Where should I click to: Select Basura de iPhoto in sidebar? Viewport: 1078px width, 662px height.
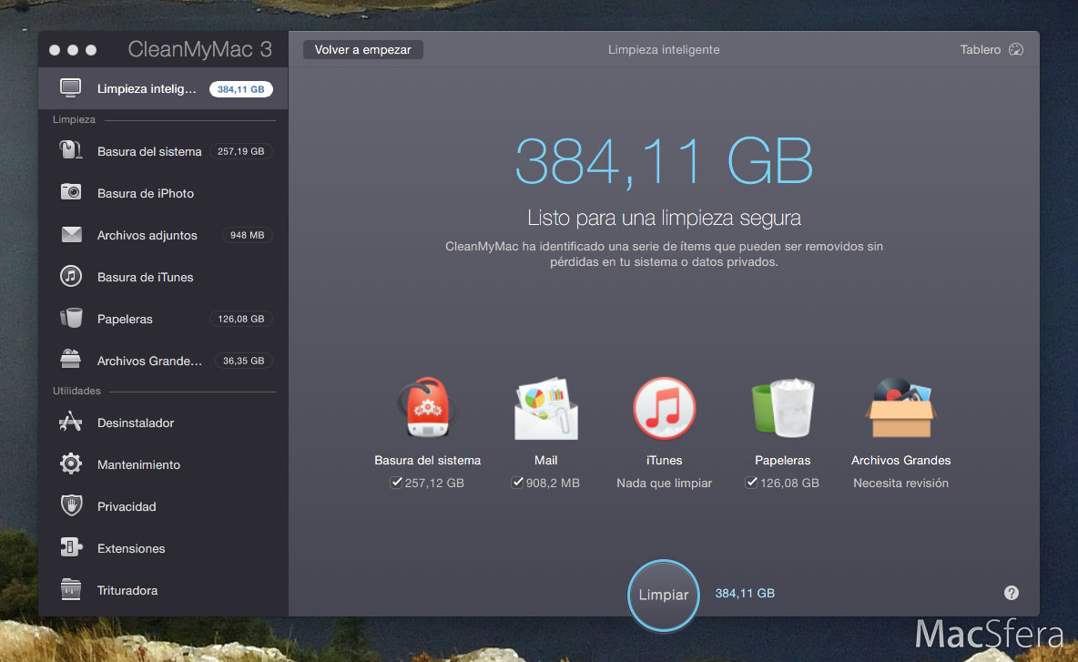pyautogui.click(x=146, y=193)
